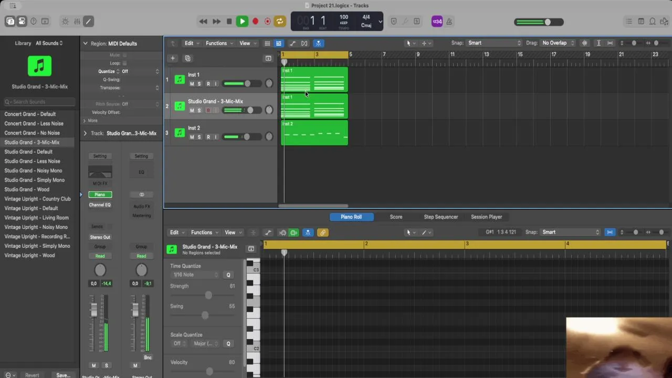Open Tracks area Edit menu
Viewport: 672px width, 378px height.
tap(191, 43)
